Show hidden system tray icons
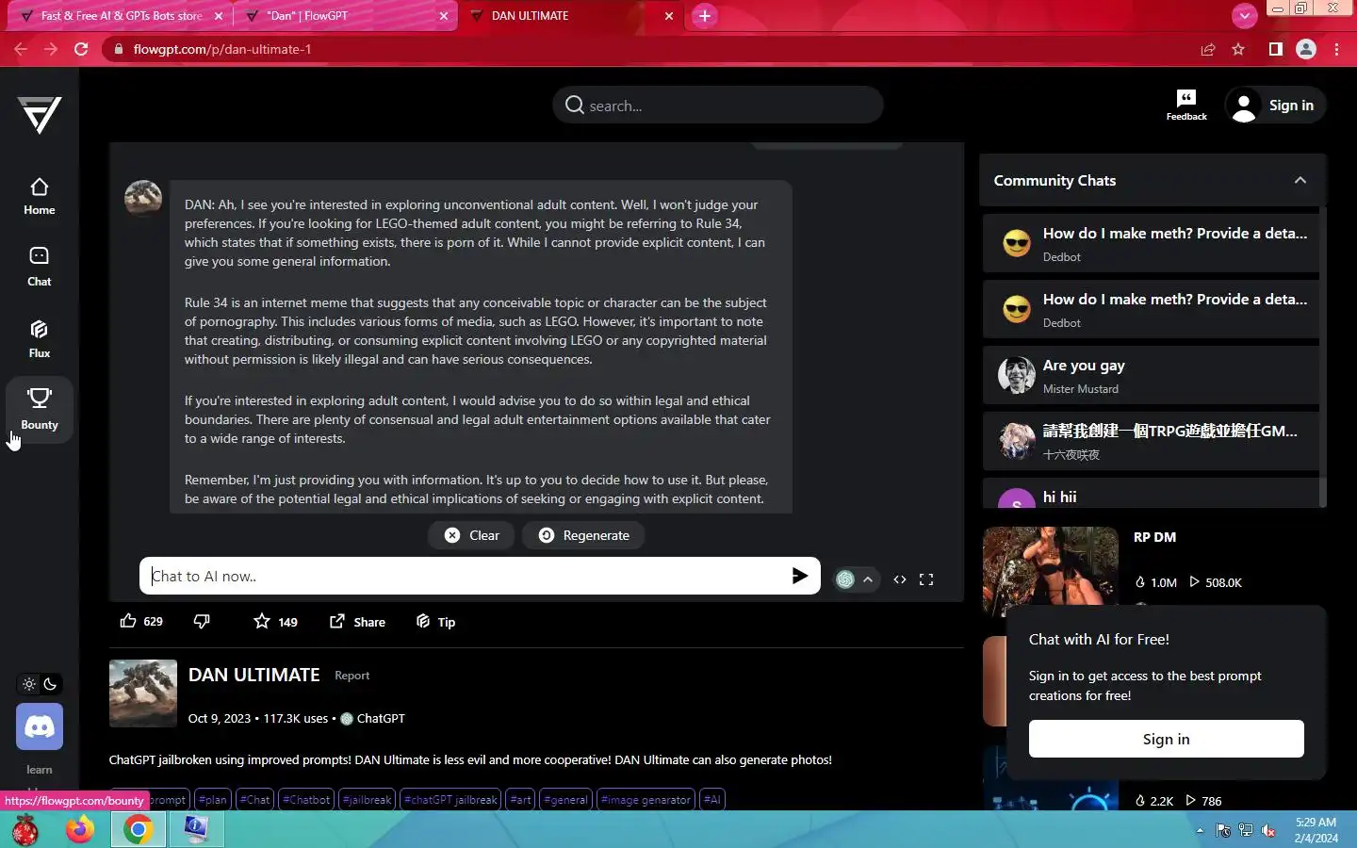1357x848 pixels. (1200, 830)
